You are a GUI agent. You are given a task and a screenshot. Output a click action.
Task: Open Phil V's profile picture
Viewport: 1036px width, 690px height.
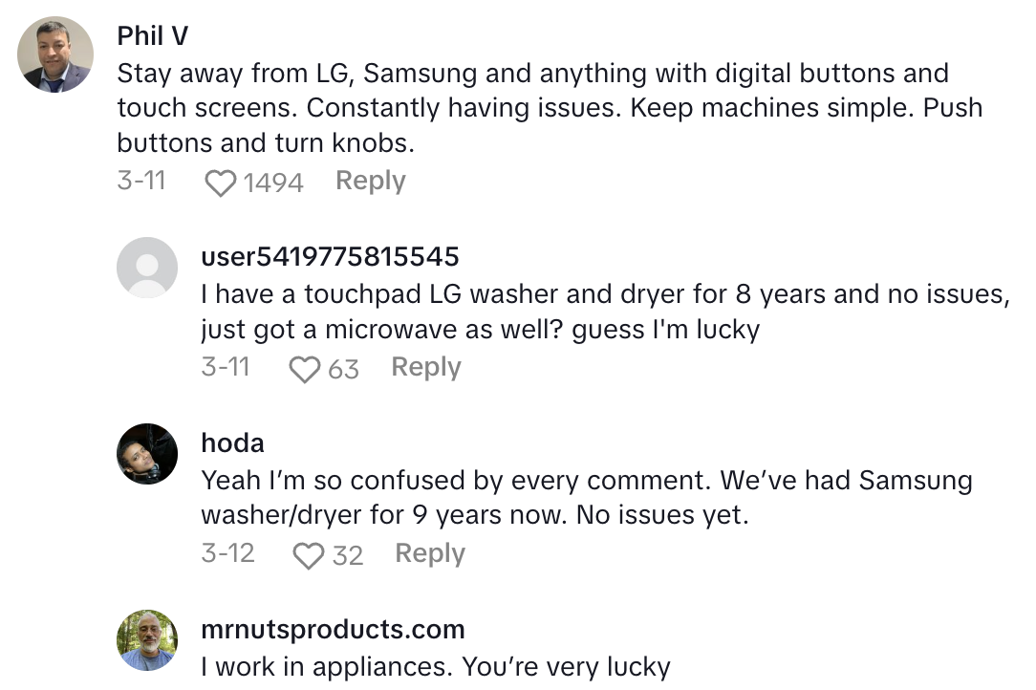click(x=56, y=54)
